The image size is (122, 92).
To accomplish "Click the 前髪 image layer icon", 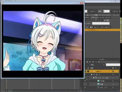I will [x=98, y=84].
